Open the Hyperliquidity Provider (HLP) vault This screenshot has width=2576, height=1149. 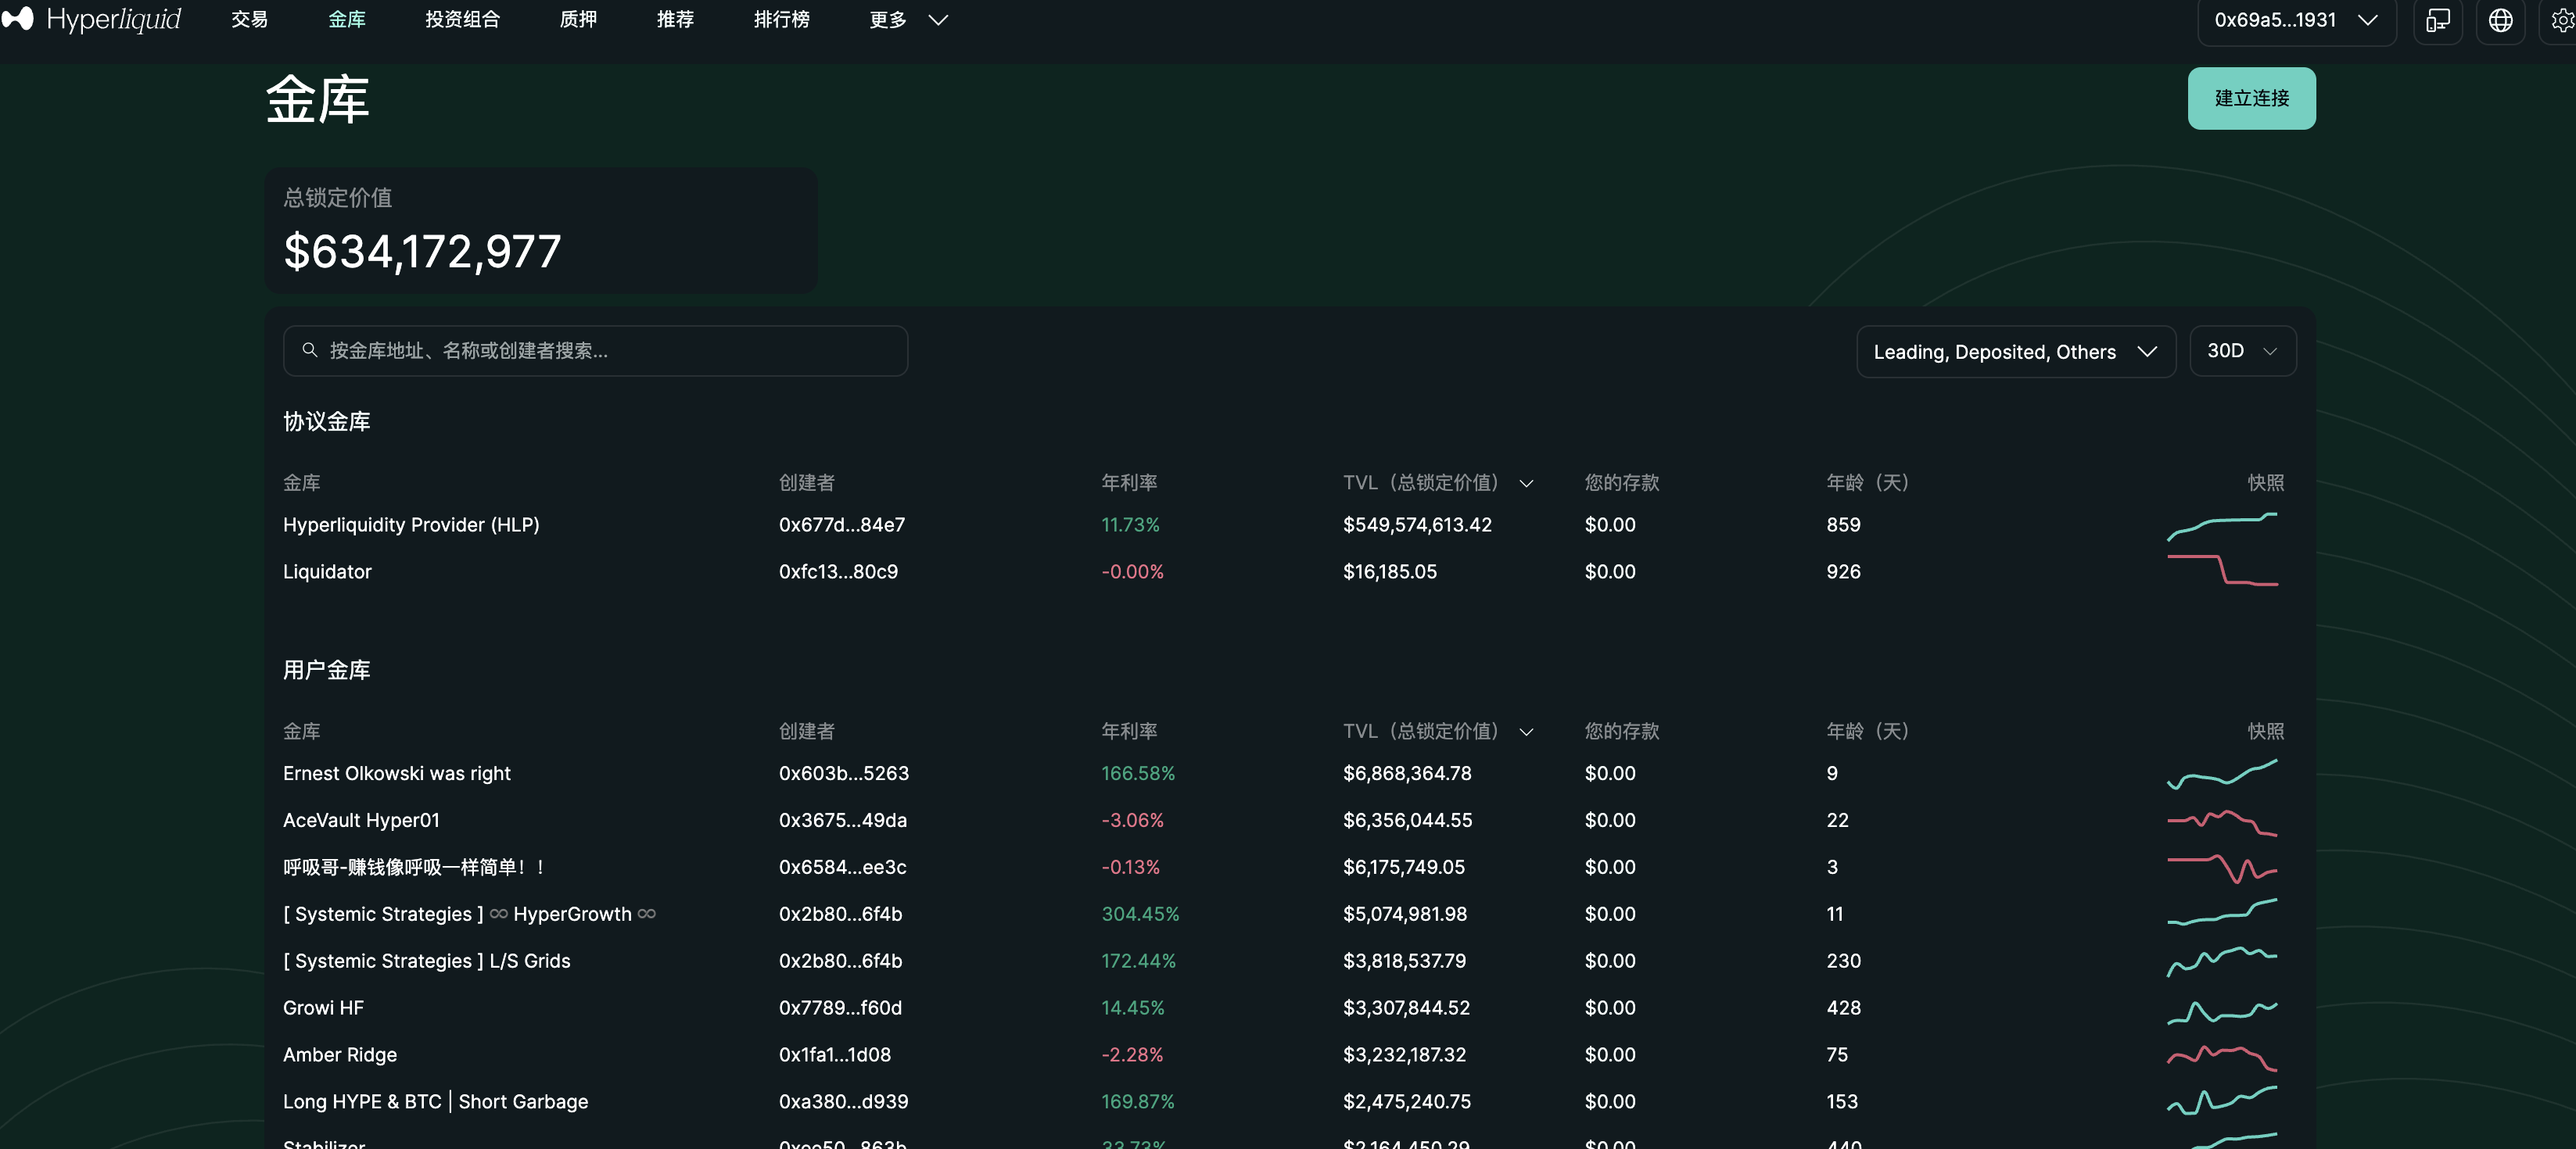(x=411, y=525)
